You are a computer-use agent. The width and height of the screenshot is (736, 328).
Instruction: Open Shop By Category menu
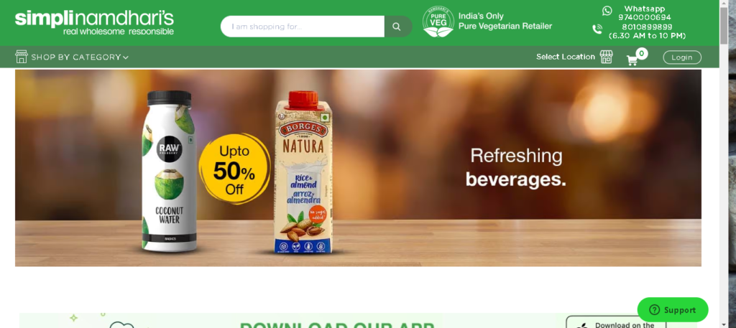(72, 57)
